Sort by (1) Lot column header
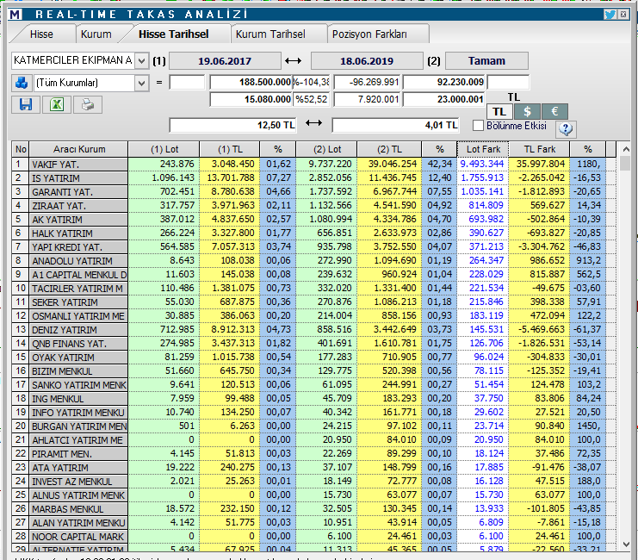638x560 pixels. pyautogui.click(x=164, y=149)
